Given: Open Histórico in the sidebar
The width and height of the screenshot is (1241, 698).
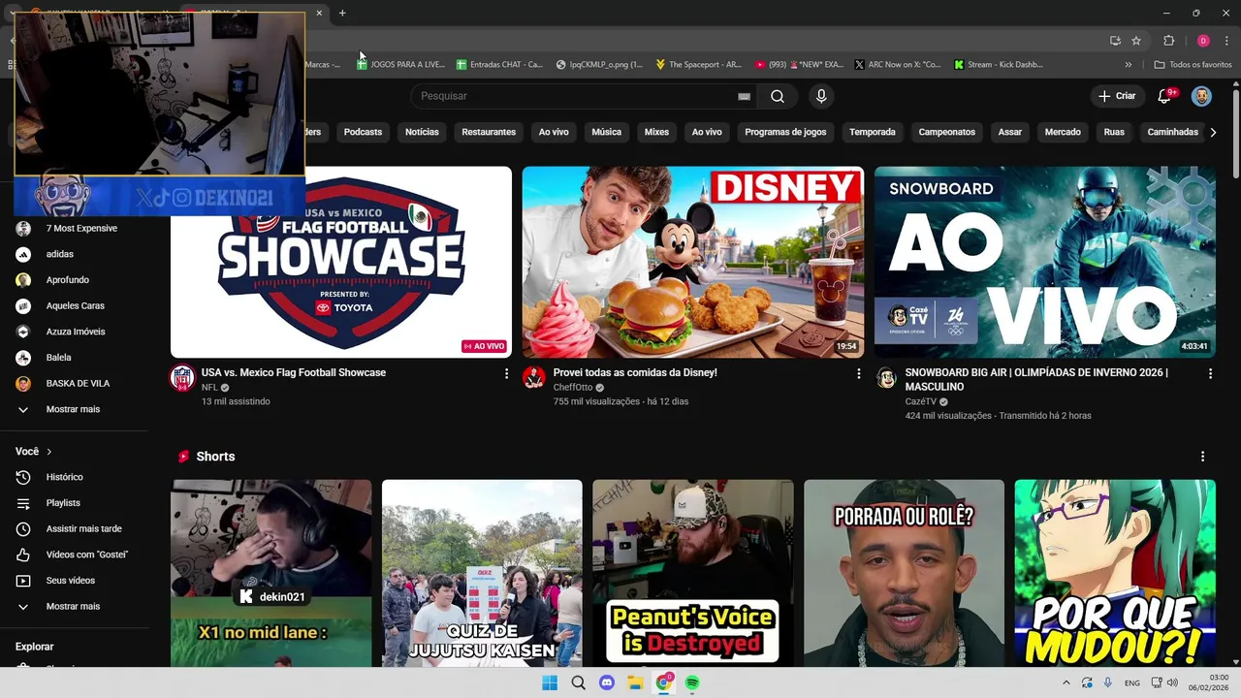Looking at the screenshot, I should 64,477.
